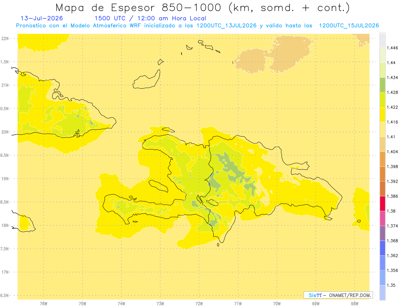Click the WRF forecast description line beginning 'Pronóstico'
Viewport: 398px width, 308px height.
point(197,26)
